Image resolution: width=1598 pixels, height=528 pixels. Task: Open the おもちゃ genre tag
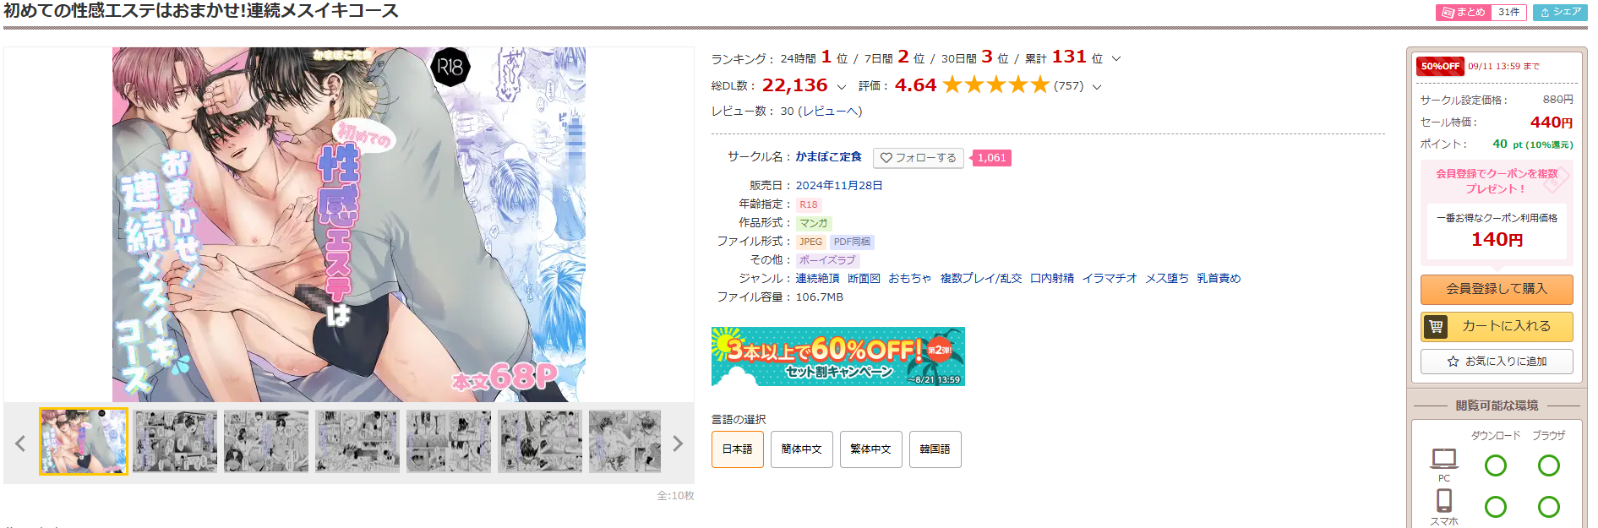[910, 279]
